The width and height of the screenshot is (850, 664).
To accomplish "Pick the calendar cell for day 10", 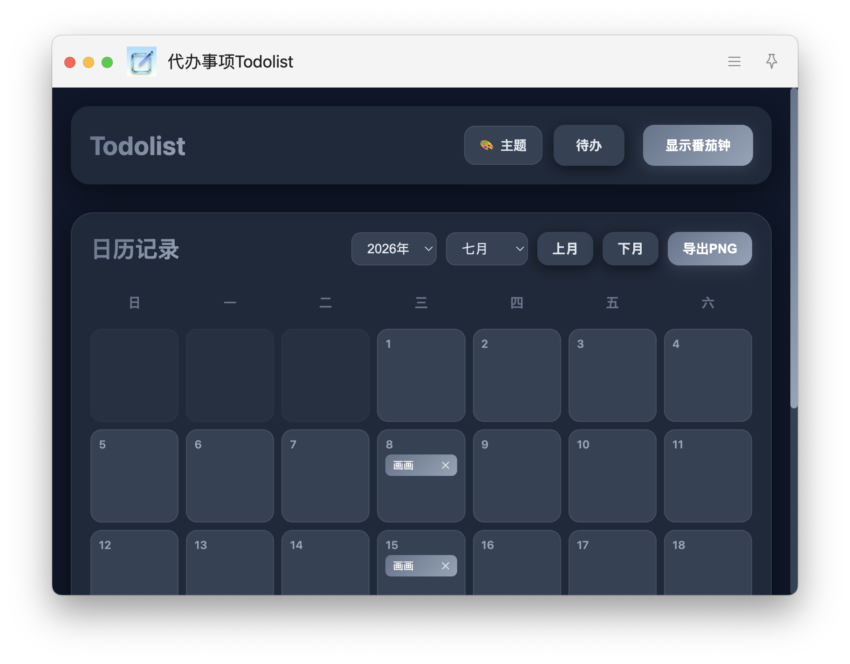I will point(612,475).
